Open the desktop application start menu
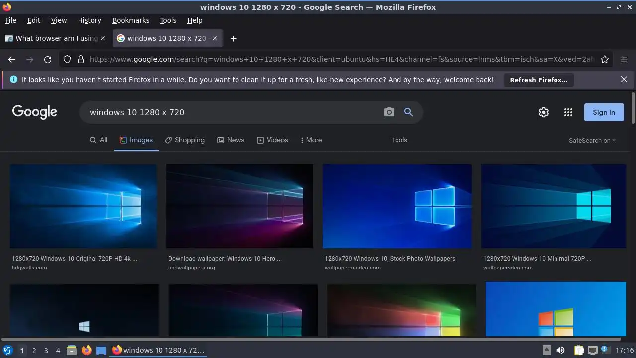636x358 pixels. (8, 350)
